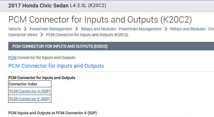The height and width of the screenshot is (117, 214).
Task: Click the chevron after Connector Views
Action: coord(42,35)
